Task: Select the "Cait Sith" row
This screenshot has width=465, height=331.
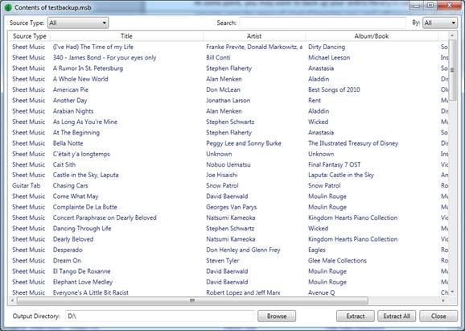Action: coord(228,164)
